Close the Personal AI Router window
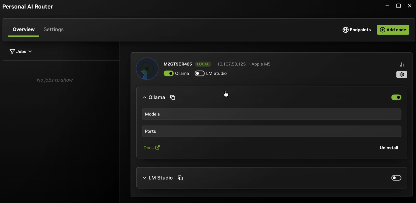The height and width of the screenshot is (203, 416). [410, 6]
